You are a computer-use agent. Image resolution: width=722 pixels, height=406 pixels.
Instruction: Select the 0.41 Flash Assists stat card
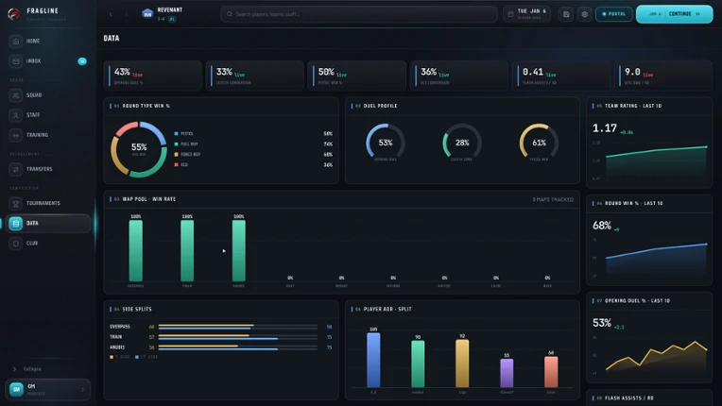(561, 76)
